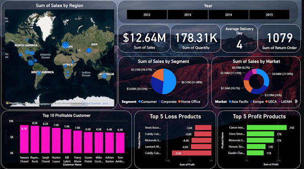Click the Home Office legend color dot

179,101
